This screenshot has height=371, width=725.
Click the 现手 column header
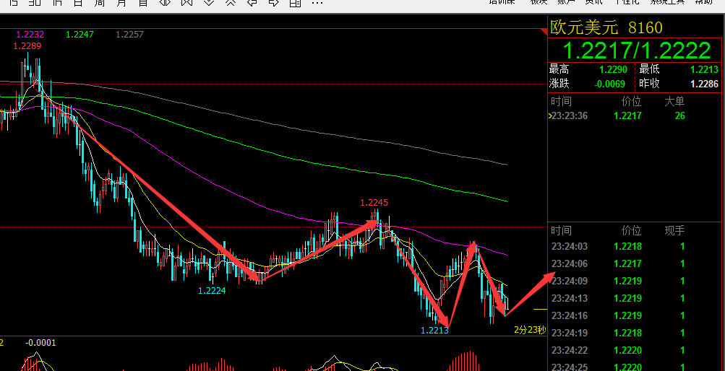pos(674,230)
